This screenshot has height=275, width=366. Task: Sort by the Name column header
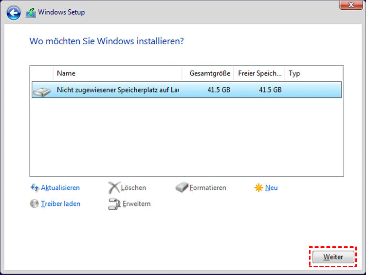(117, 73)
